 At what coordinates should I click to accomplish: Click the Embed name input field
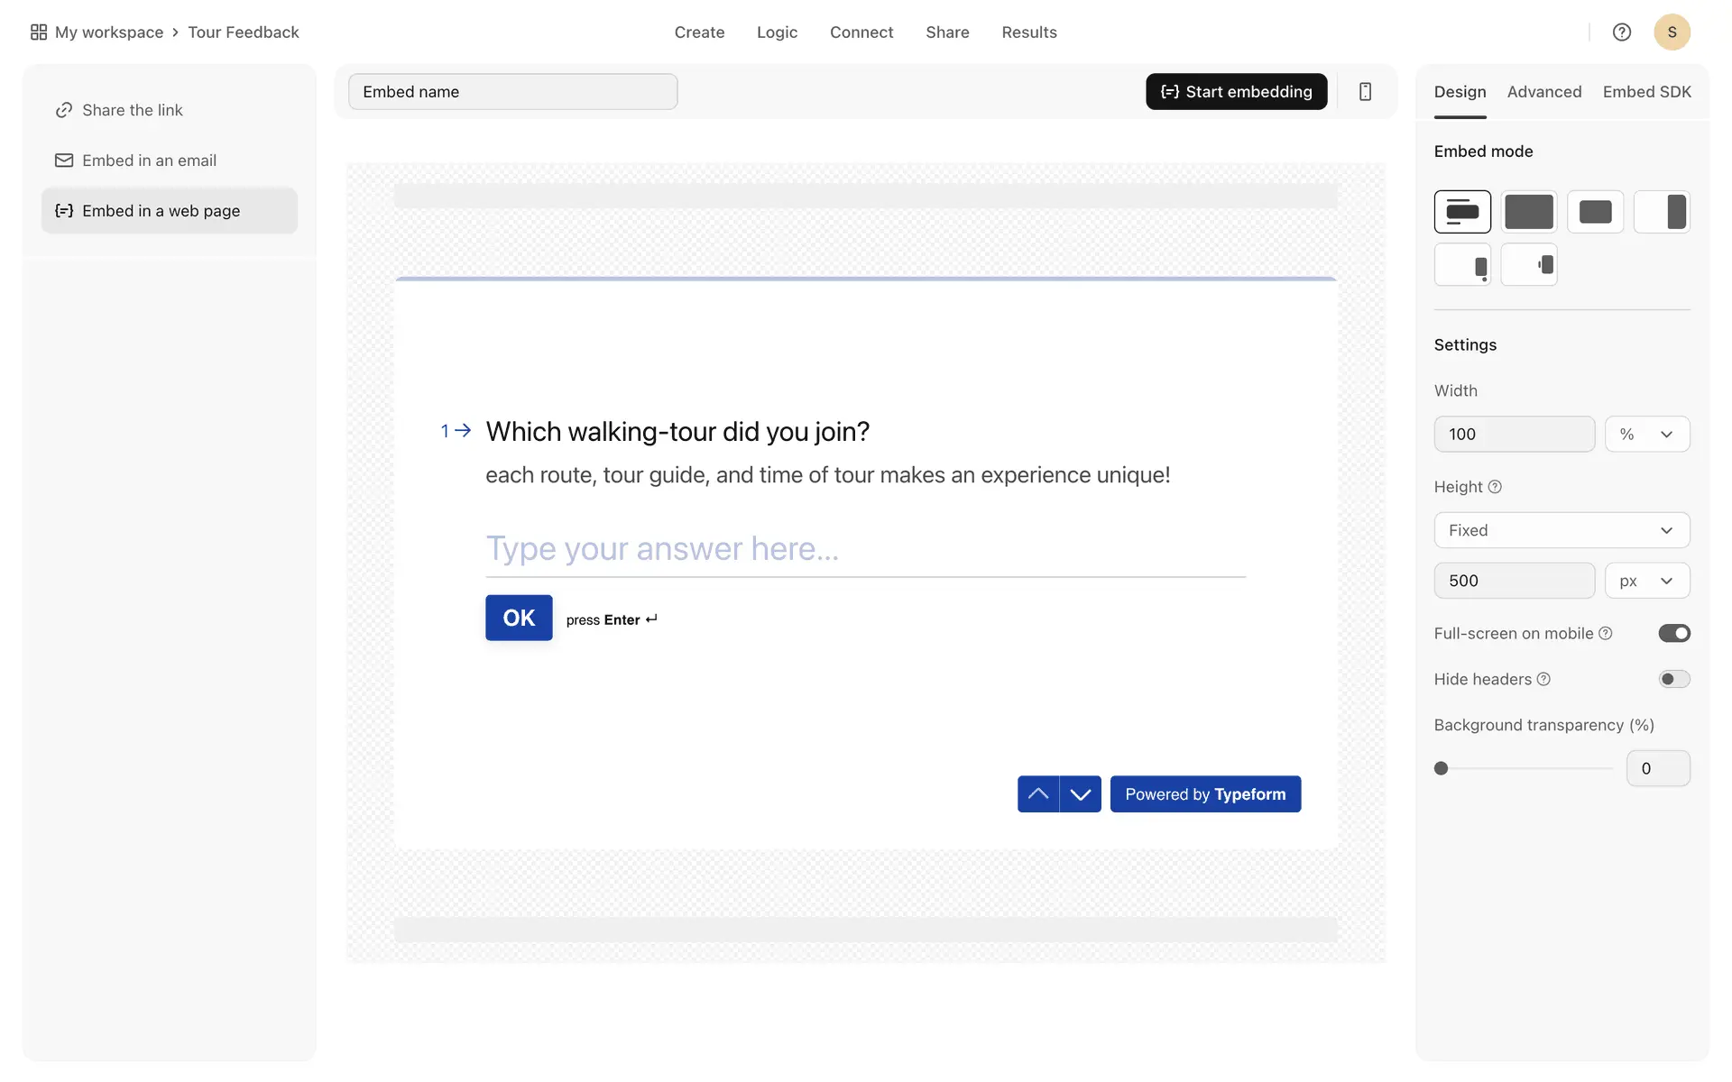512,91
